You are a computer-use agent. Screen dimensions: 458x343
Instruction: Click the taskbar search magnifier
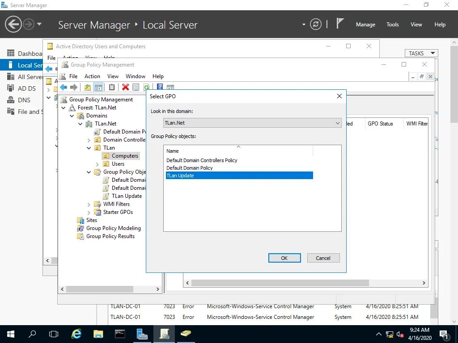tap(32, 334)
